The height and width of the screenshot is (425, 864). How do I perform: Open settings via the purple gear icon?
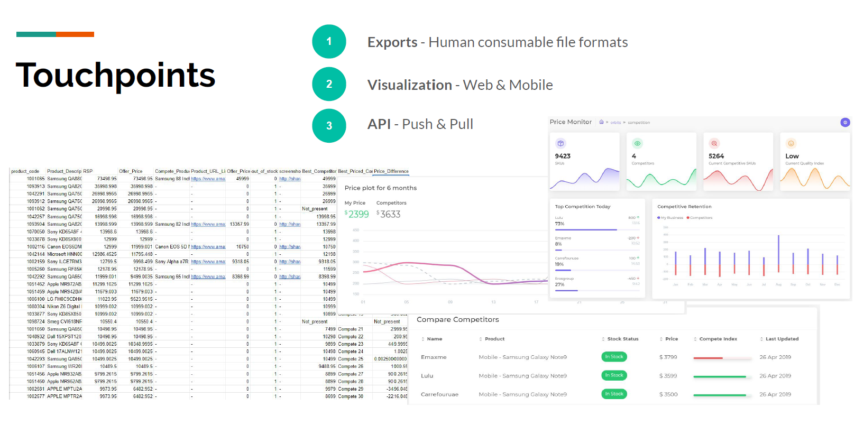coord(845,122)
